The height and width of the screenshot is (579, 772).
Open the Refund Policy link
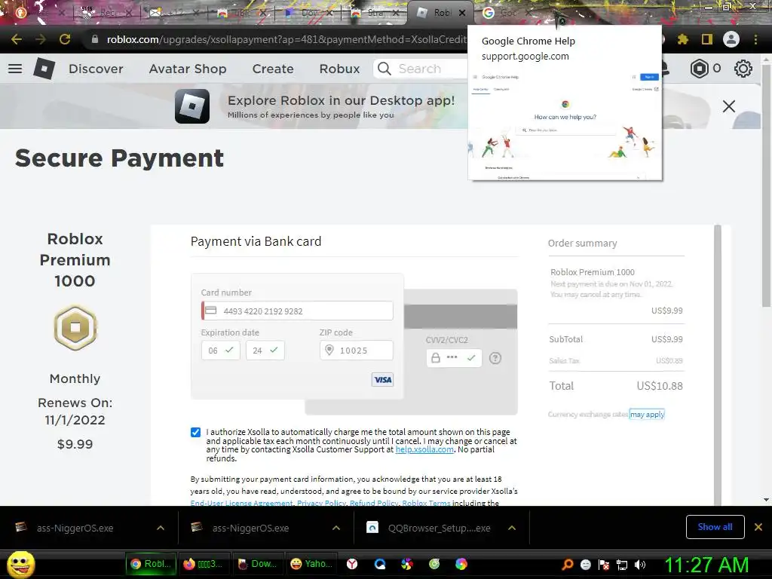(374, 503)
